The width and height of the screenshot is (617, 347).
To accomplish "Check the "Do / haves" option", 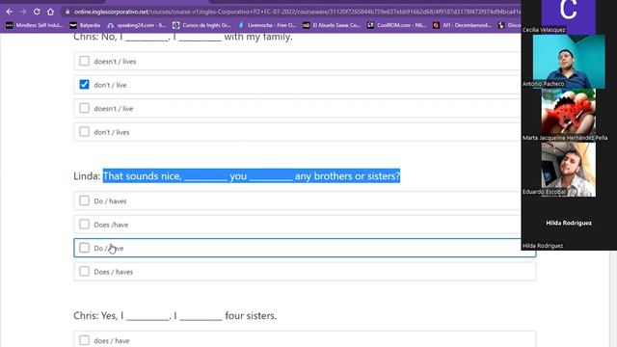I will 84,200.
